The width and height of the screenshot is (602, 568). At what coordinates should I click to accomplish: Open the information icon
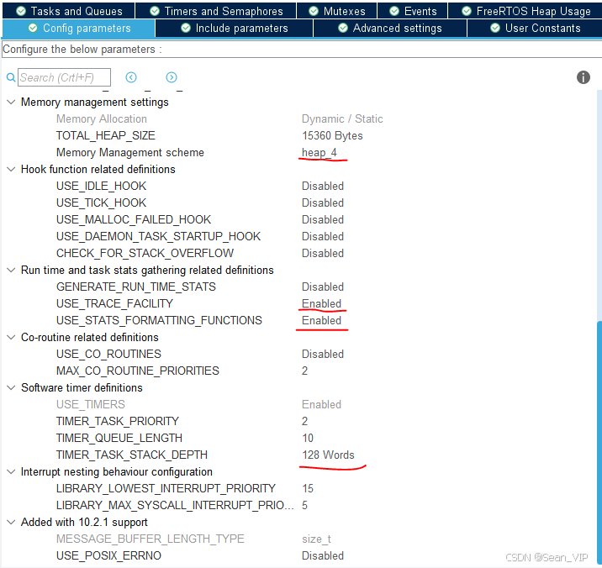tap(584, 77)
